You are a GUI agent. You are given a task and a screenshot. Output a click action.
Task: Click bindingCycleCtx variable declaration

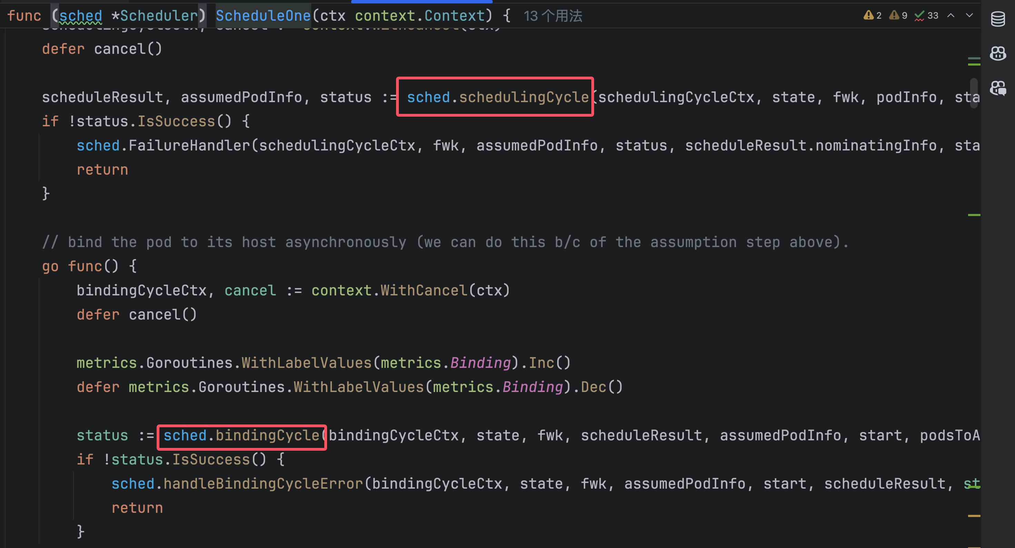coord(141,290)
